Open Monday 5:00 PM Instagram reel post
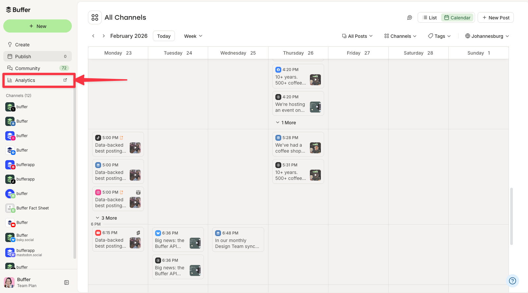This screenshot has width=528, height=293. (x=118, y=199)
